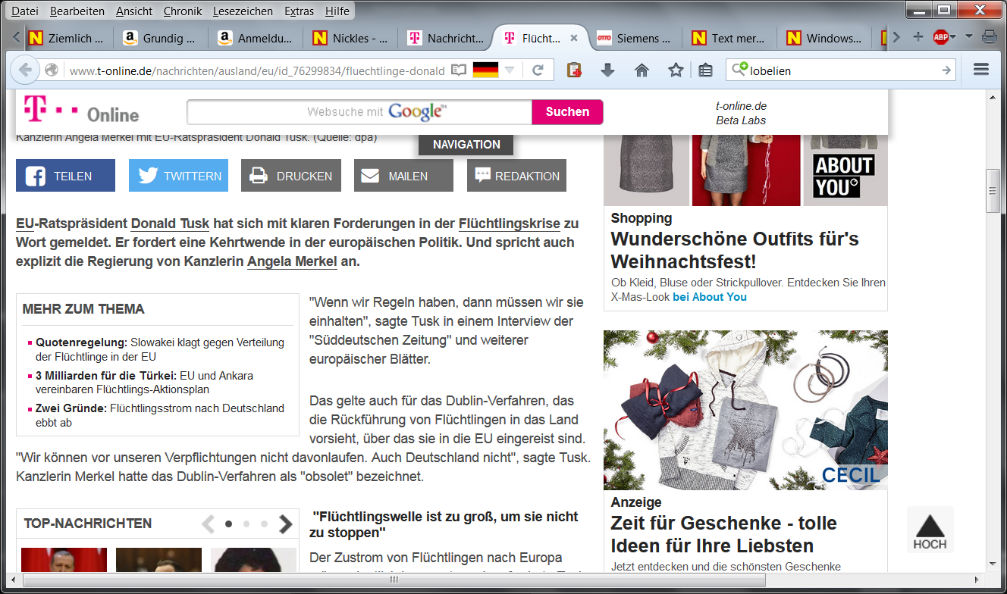The height and width of the screenshot is (594, 1007).
Task: Open the URL history dropdown arrow
Action: click(x=510, y=70)
